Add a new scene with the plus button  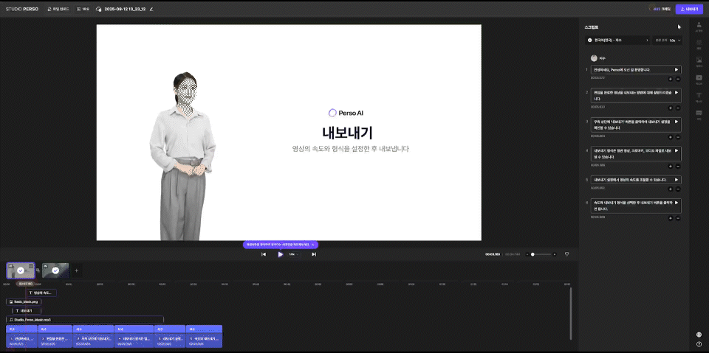[x=76, y=270]
